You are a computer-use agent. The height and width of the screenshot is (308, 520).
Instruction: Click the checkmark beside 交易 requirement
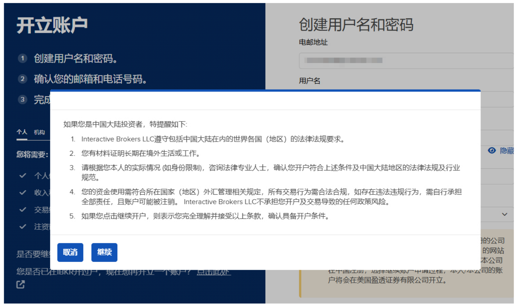tap(23, 210)
